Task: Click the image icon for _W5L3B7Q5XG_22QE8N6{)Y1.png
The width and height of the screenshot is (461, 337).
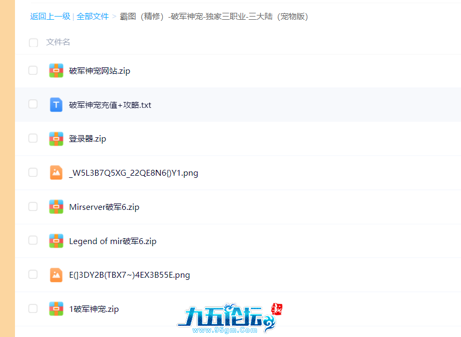Action: pyautogui.click(x=56, y=173)
